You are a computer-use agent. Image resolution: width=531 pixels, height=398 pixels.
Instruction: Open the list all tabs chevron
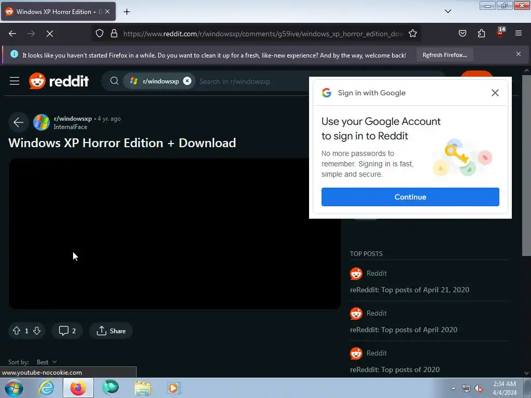pyautogui.click(x=448, y=11)
